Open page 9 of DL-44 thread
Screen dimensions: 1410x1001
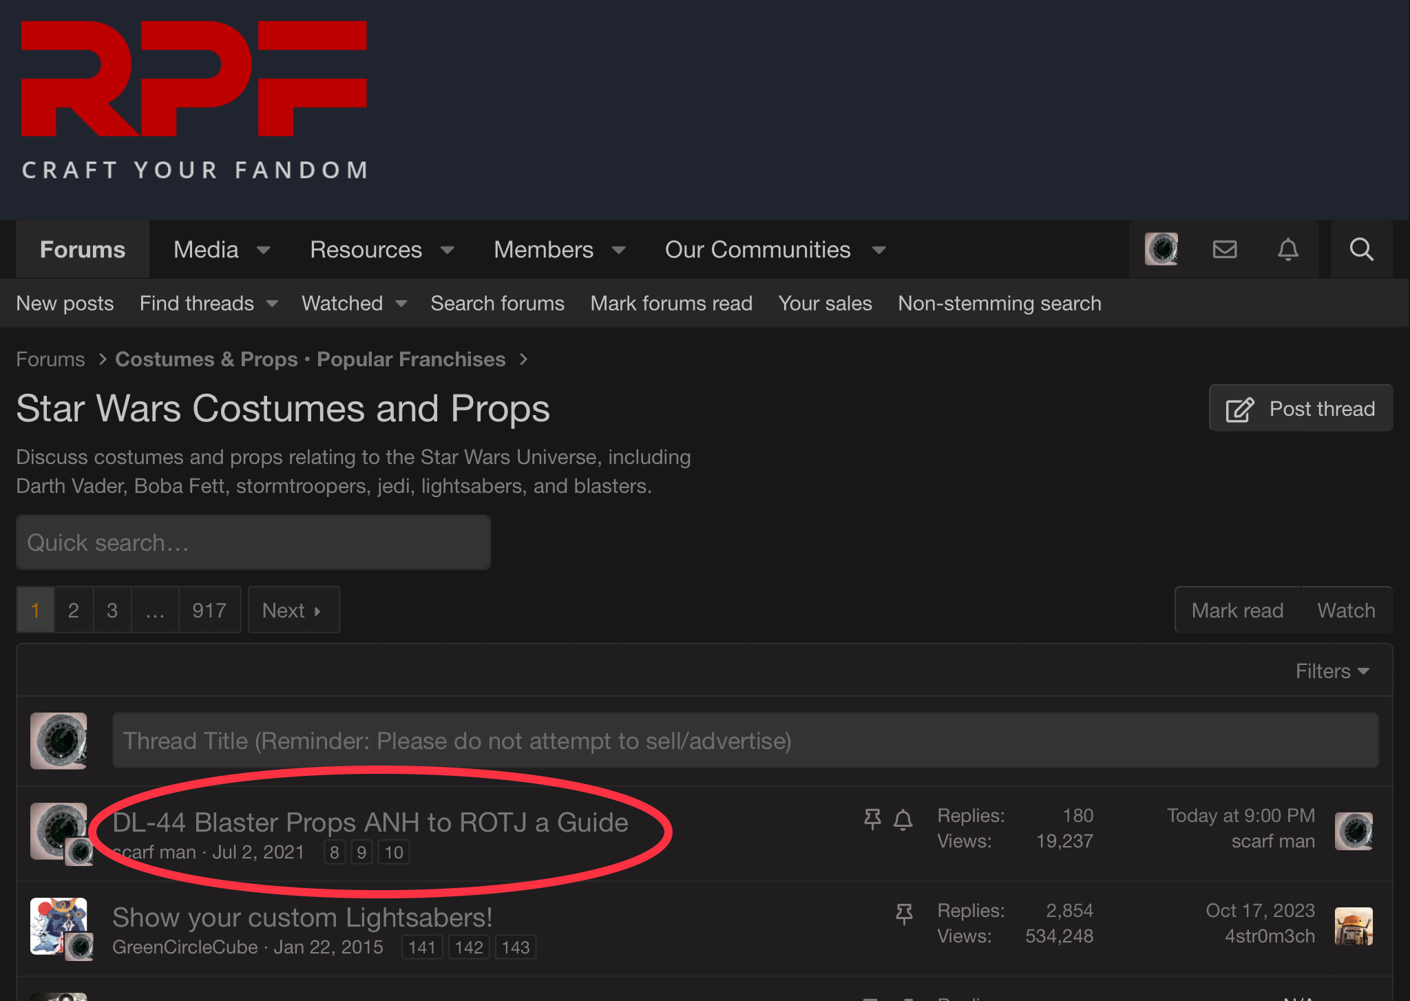coord(361,852)
